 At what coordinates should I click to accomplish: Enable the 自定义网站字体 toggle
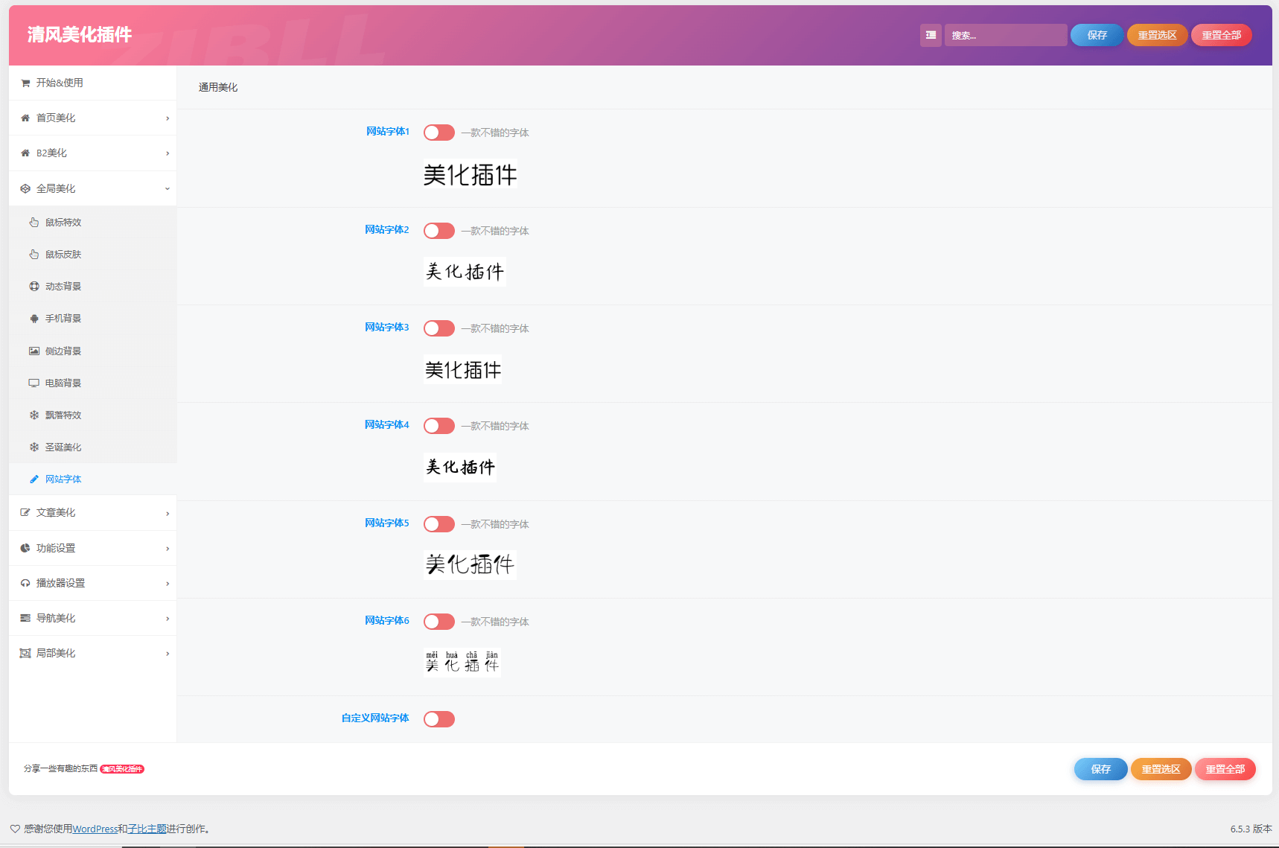tap(439, 719)
